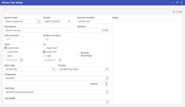Click the Amount input field
Viewport: 185px width, 107px height.
[93, 30]
